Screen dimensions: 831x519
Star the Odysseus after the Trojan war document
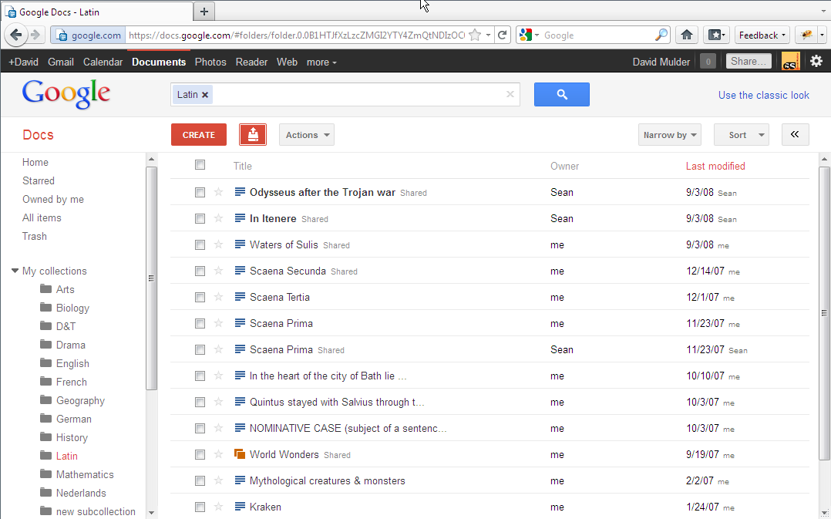[218, 192]
